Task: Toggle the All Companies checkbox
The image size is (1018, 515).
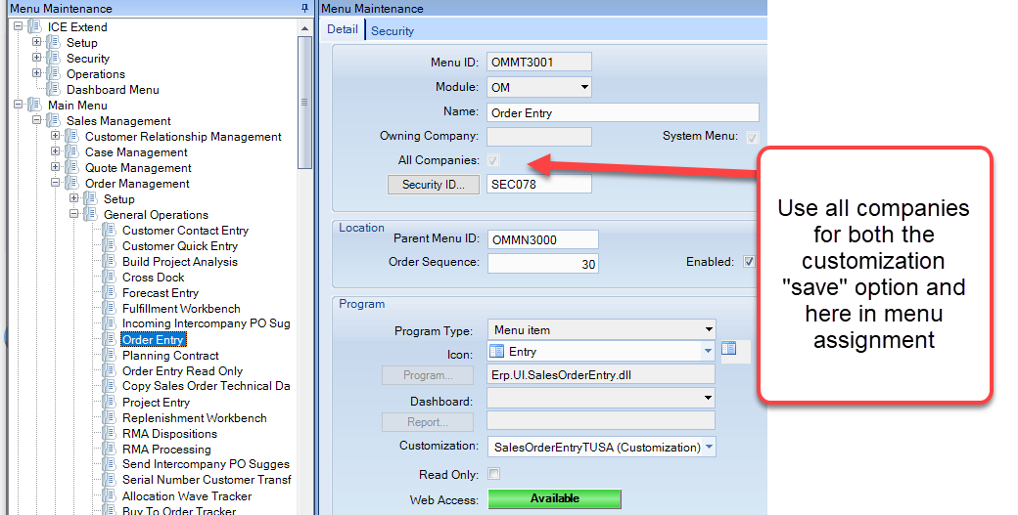Action: click(493, 160)
